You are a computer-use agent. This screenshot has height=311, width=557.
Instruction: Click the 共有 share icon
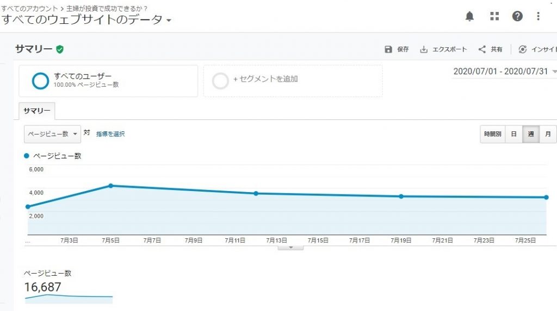click(482, 49)
